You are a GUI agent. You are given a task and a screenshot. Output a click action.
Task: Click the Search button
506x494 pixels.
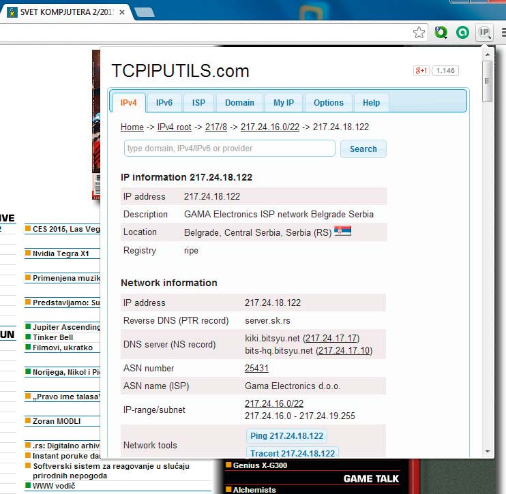[363, 149]
